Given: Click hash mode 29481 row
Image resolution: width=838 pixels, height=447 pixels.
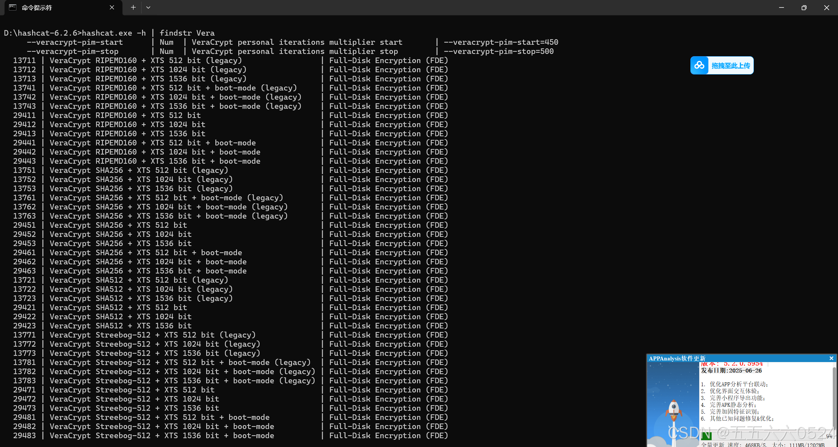Looking at the screenshot, I should pyautogui.click(x=230, y=417).
